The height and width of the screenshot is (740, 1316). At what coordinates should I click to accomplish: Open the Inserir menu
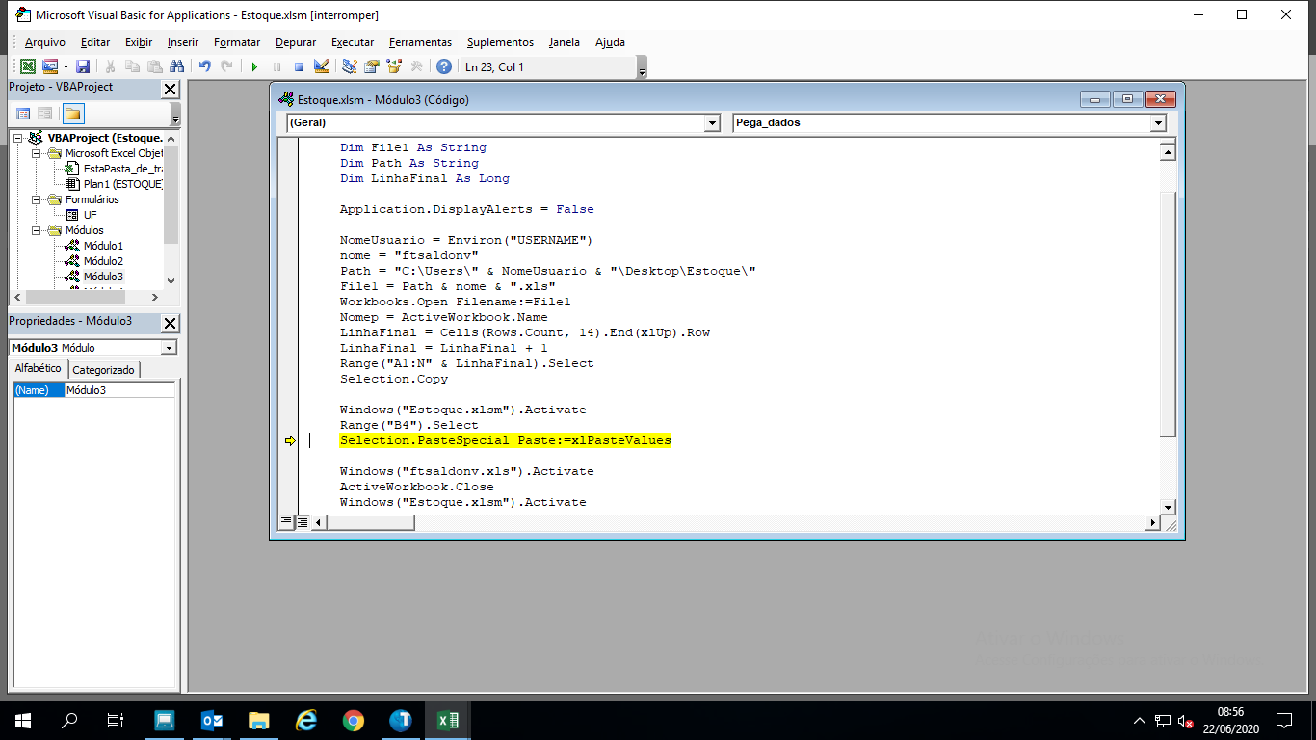[x=183, y=42]
